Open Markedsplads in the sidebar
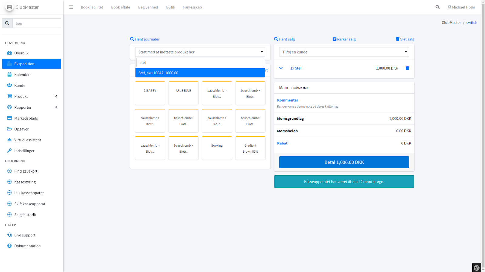This screenshot has height=272, width=485. pyautogui.click(x=26, y=118)
